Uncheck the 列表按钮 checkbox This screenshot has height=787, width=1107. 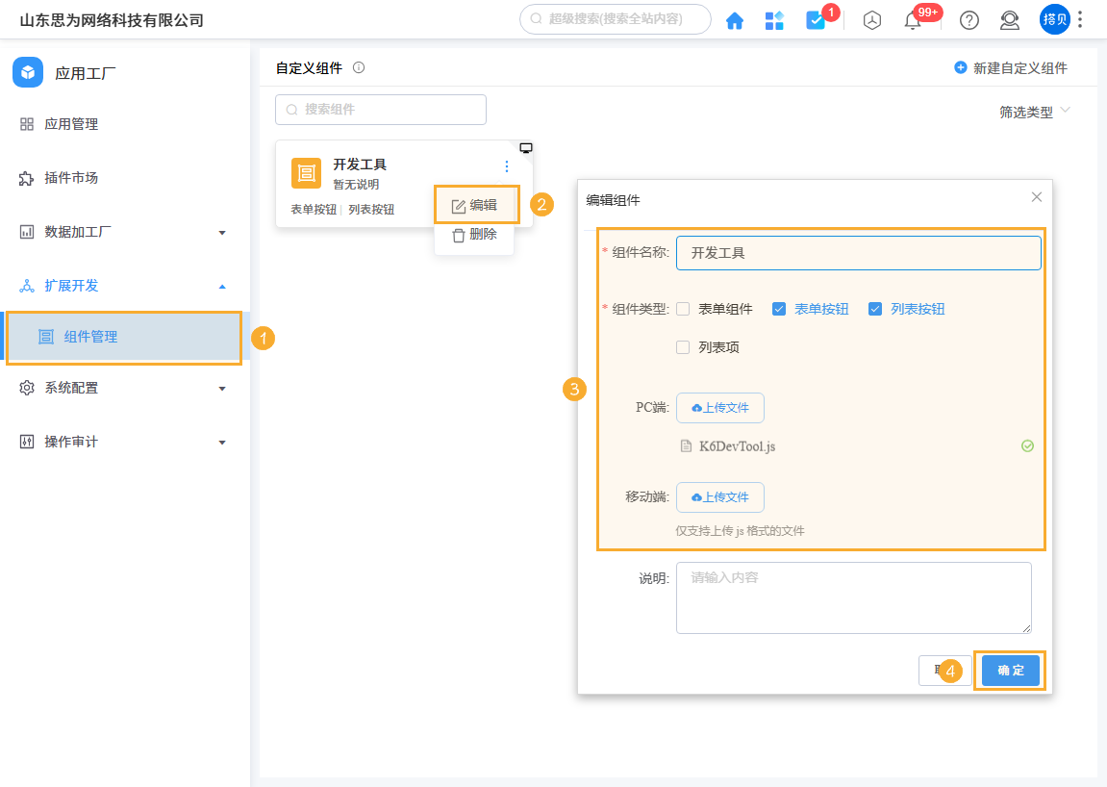tap(875, 308)
